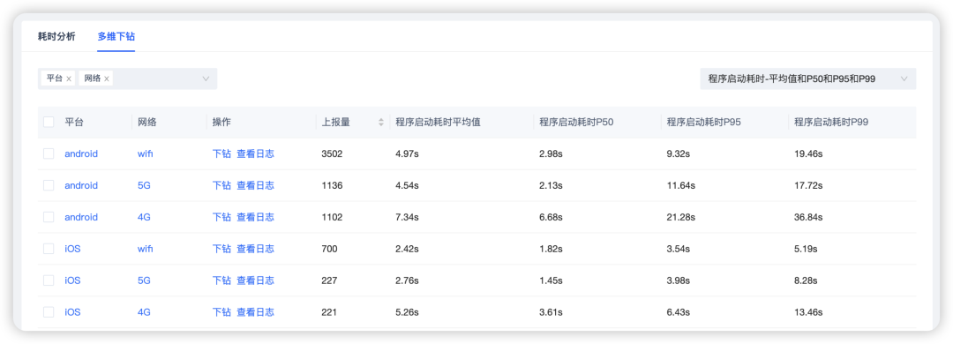The image size is (953, 344).
Task: Click the 5G link in 1136 row
Action: [144, 185]
